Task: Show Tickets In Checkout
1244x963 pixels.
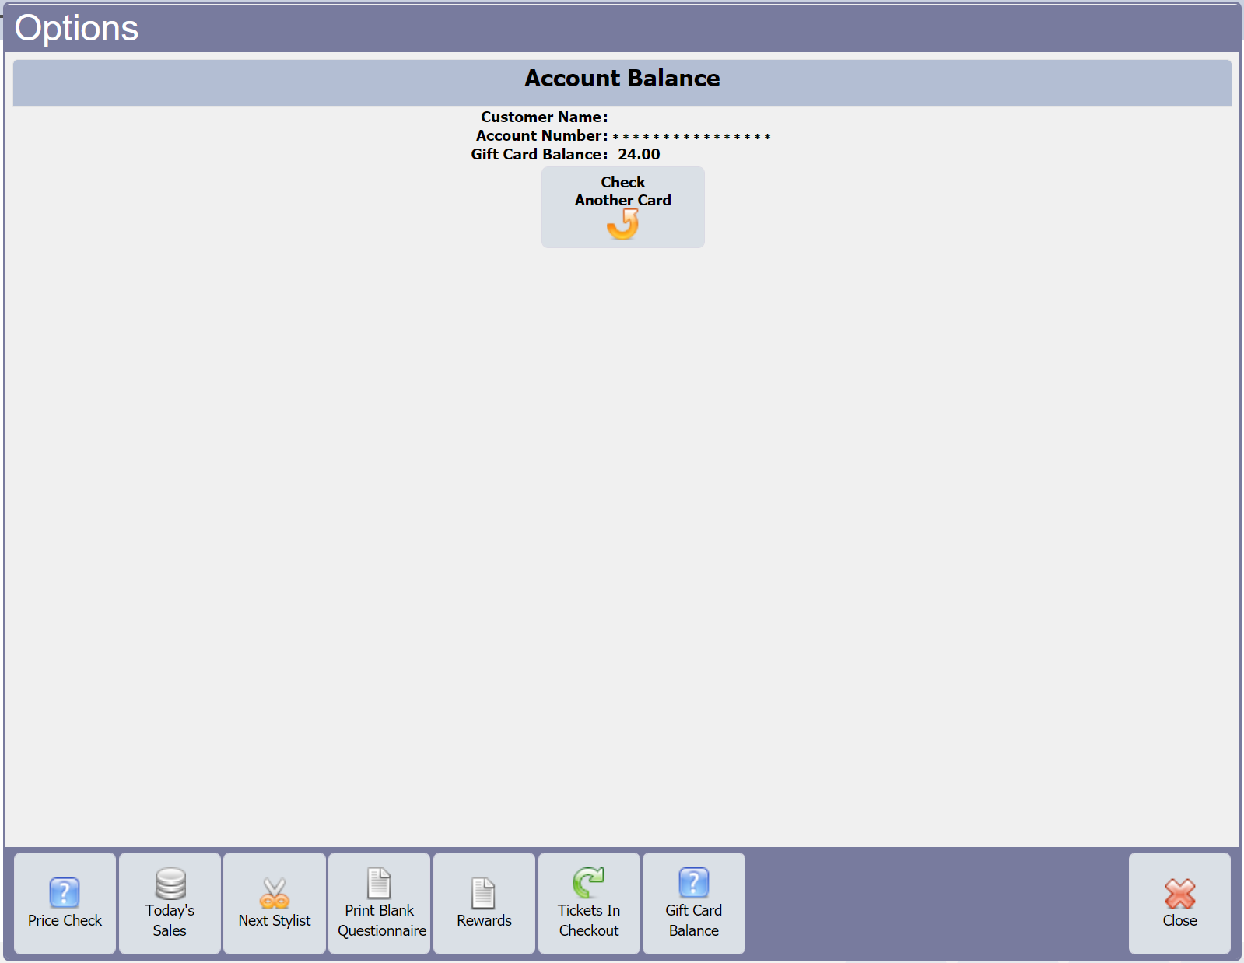Action: tap(589, 903)
